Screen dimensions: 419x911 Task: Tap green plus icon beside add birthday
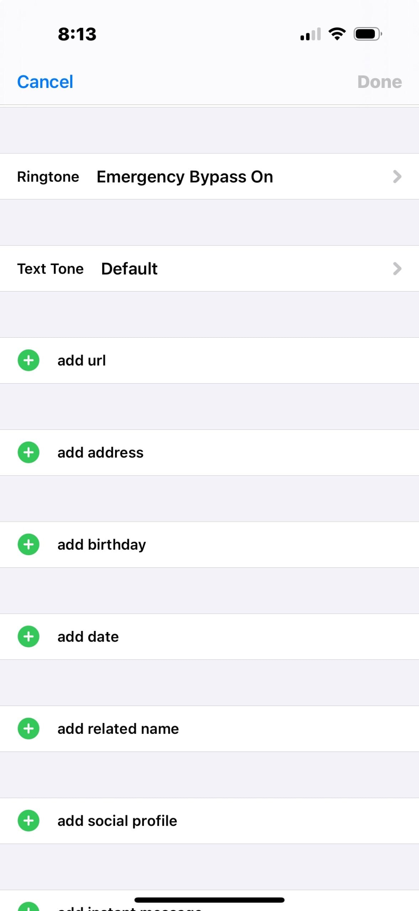click(28, 544)
